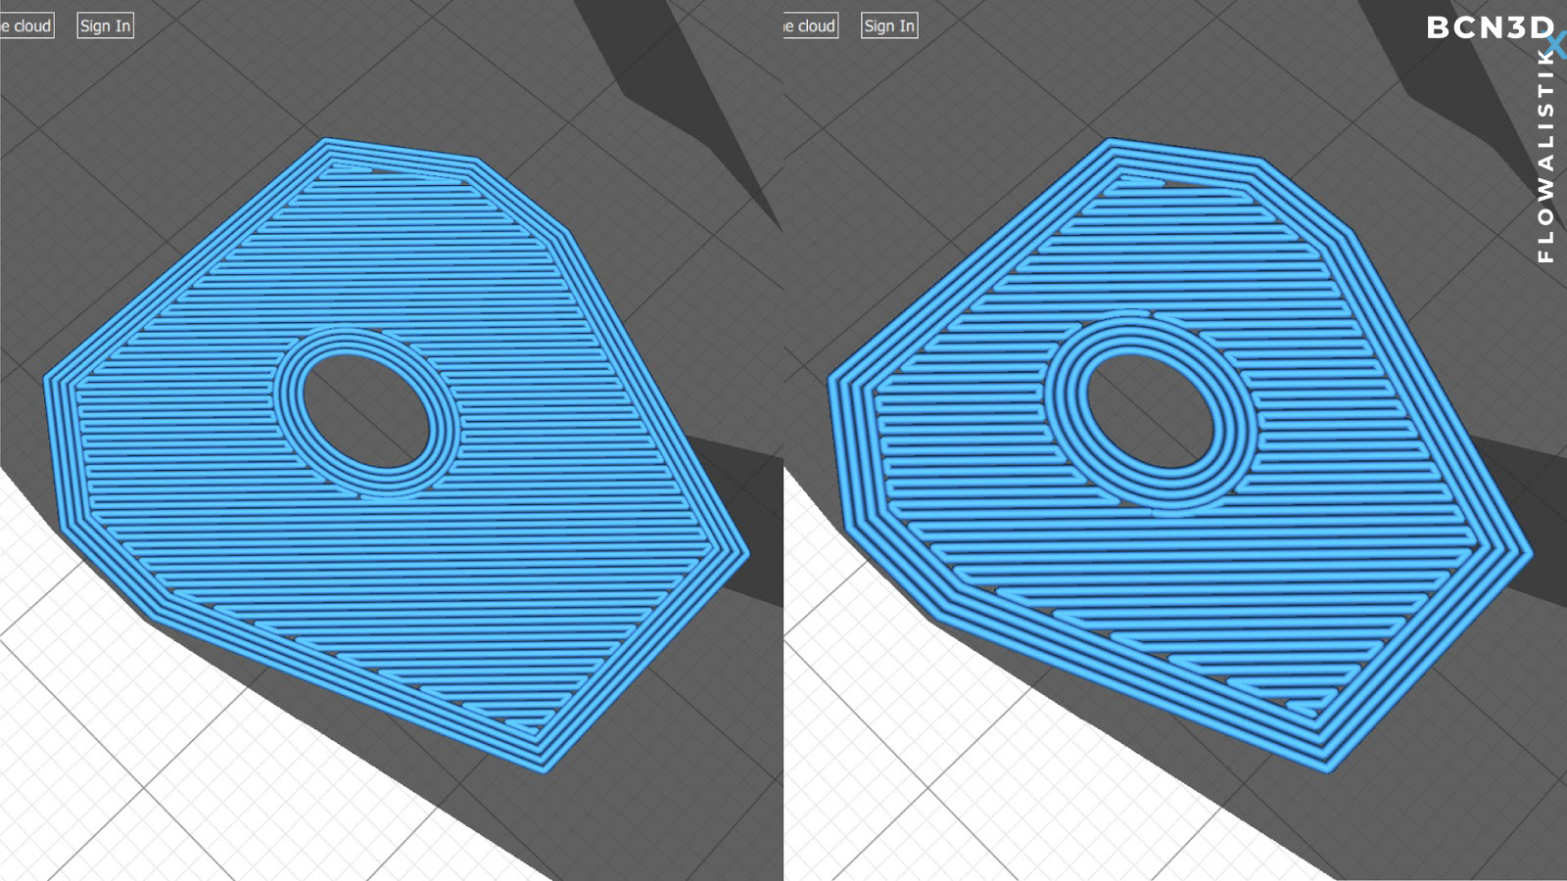Click the left Sign In button
Screen dimensions: 1567x881
[104, 26]
